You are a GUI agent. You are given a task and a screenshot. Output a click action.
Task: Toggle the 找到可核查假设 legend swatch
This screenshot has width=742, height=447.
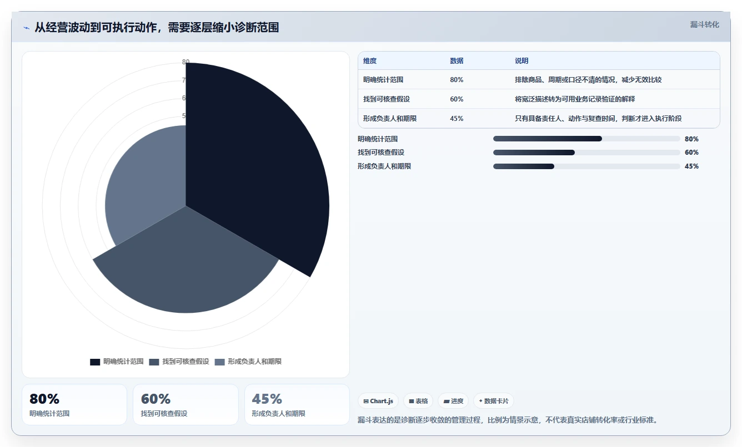coord(154,362)
